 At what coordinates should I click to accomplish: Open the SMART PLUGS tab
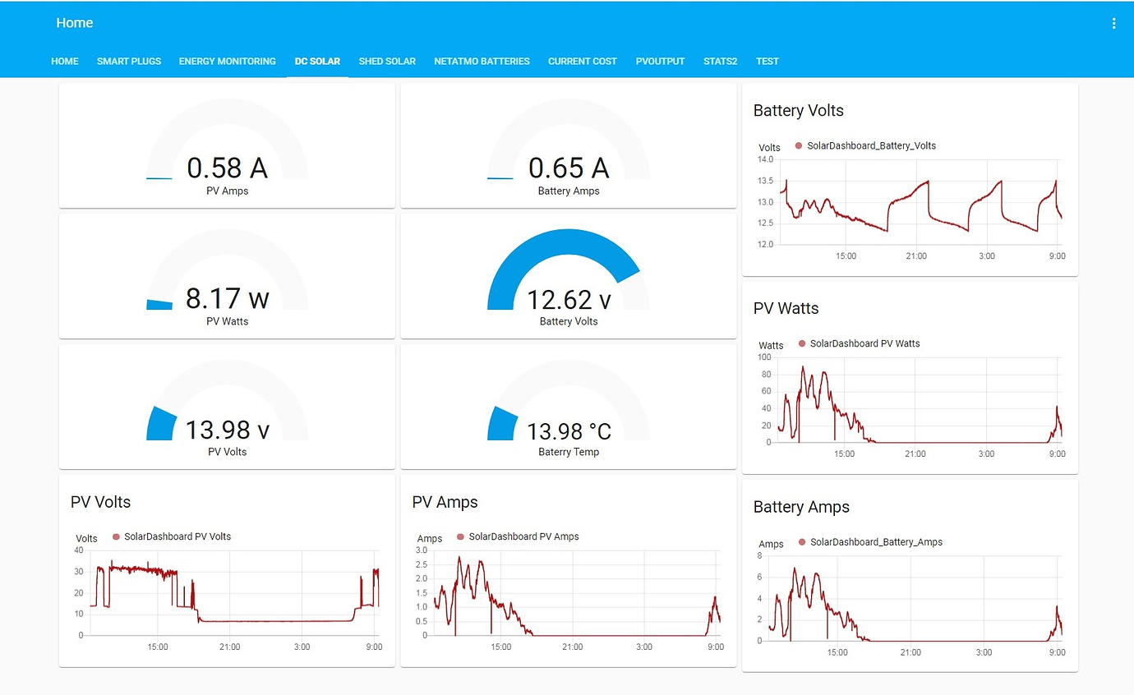[128, 61]
